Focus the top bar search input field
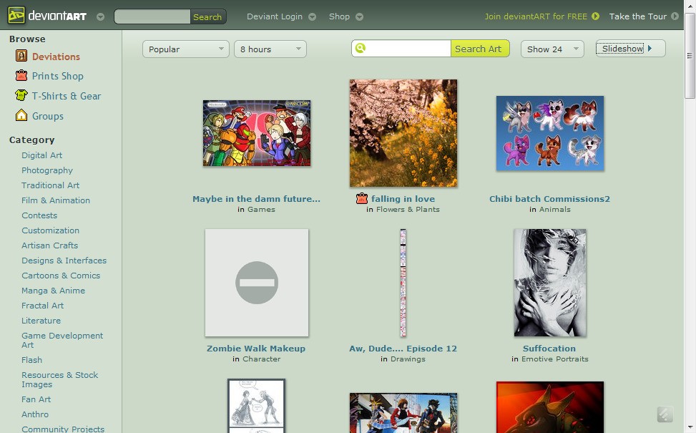 point(152,17)
